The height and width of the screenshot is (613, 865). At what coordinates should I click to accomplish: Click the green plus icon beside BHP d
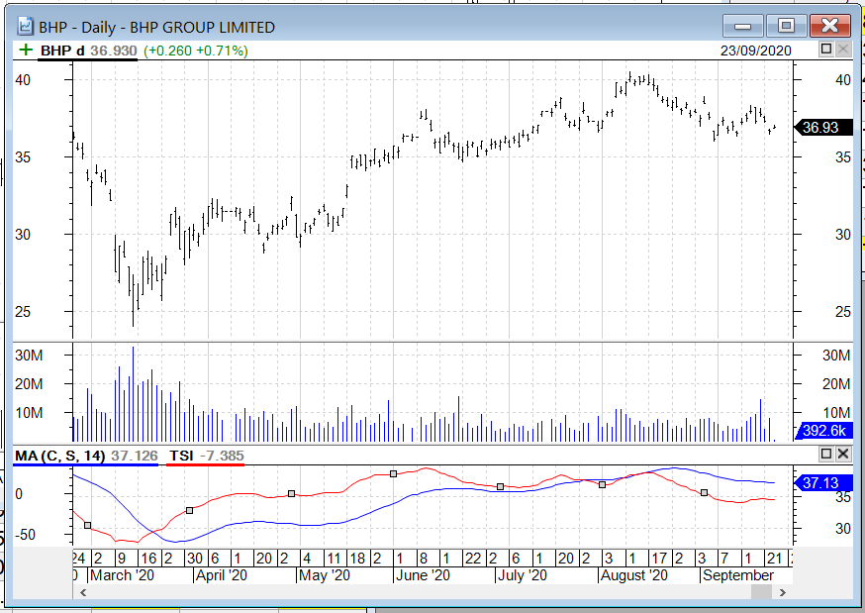(26, 51)
